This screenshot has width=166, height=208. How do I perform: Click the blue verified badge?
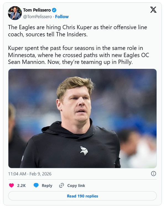[55, 10]
